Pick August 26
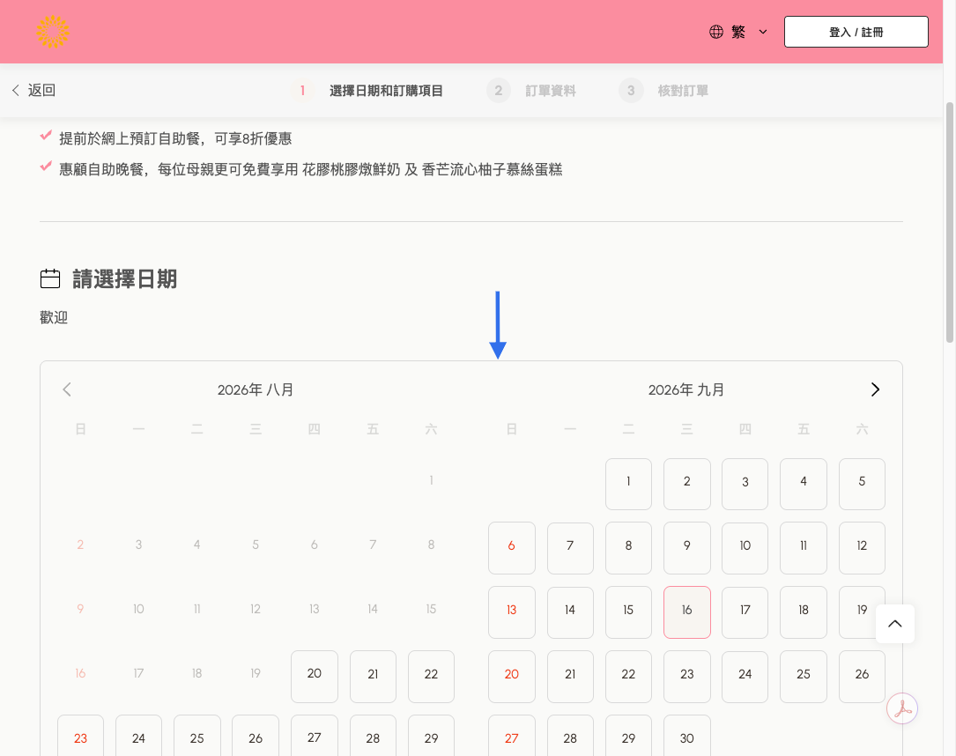 (256, 736)
